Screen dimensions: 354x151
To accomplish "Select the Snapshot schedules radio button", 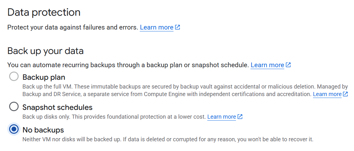I will pos(14,107).
